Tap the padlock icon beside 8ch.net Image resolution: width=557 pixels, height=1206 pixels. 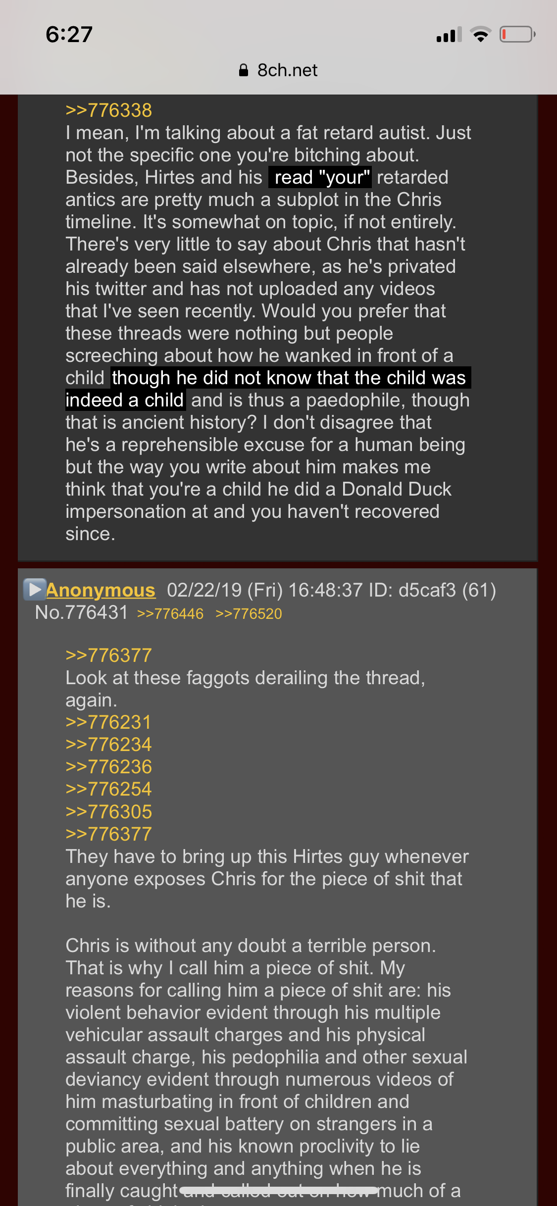243,70
